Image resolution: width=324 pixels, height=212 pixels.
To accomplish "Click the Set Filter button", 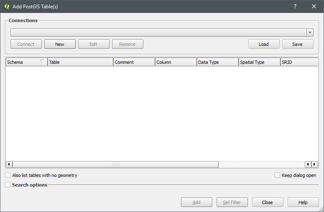I will (x=232, y=202).
